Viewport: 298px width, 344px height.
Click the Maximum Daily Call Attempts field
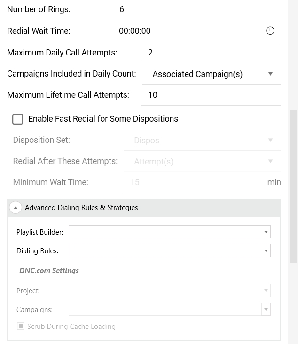[212, 53]
